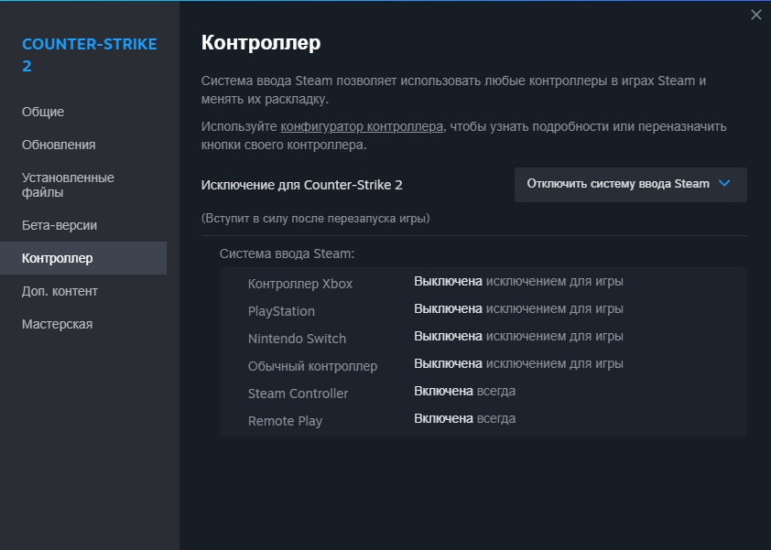Select the PlayStation controller row
771x550 pixels.
point(281,311)
